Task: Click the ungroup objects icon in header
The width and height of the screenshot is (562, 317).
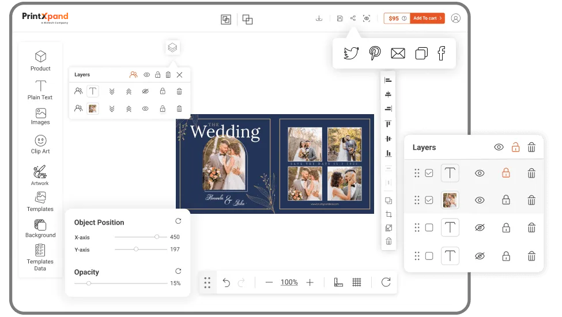Action: click(x=247, y=20)
